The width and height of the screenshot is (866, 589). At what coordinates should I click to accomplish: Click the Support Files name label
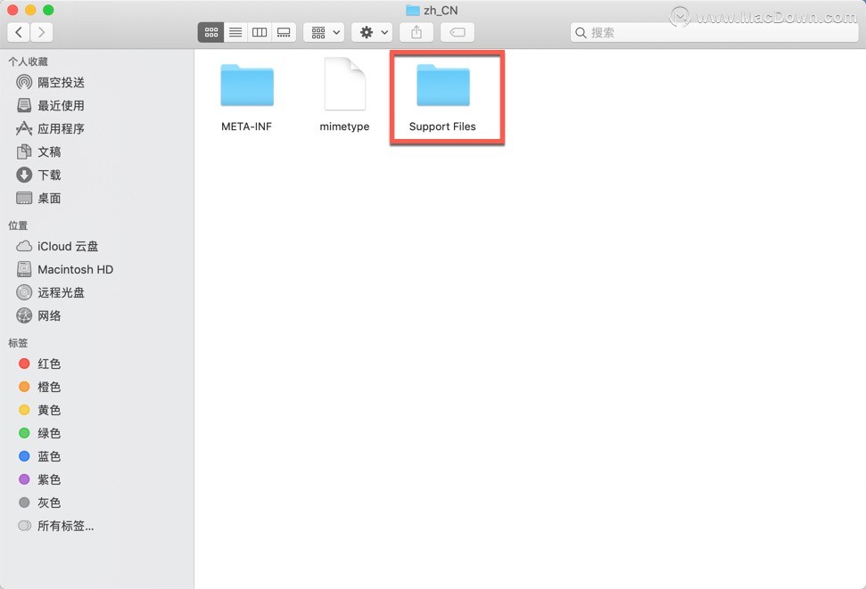[x=442, y=127]
